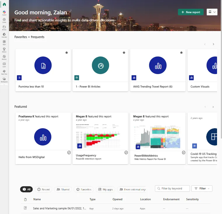Open Hello from MSDigital title
This screenshot has width=222, height=214.
pos(32,157)
